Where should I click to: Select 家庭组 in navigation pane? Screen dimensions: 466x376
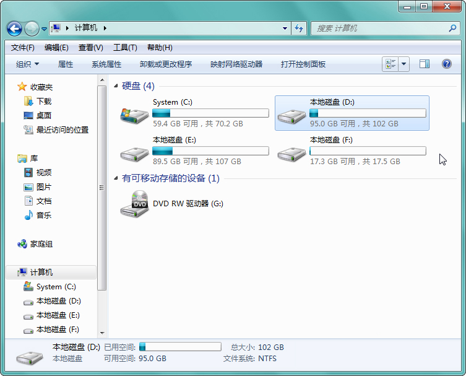(x=35, y=244)
